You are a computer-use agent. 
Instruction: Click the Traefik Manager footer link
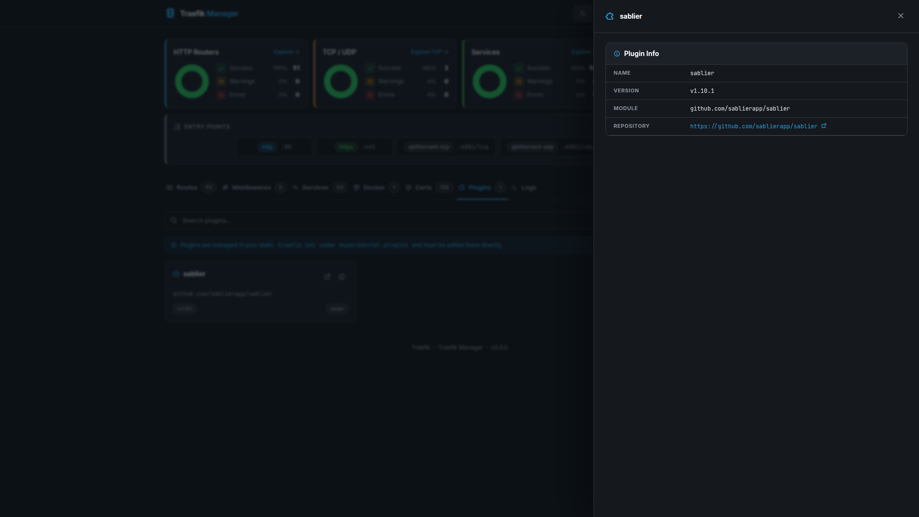[x=460, y=347]
